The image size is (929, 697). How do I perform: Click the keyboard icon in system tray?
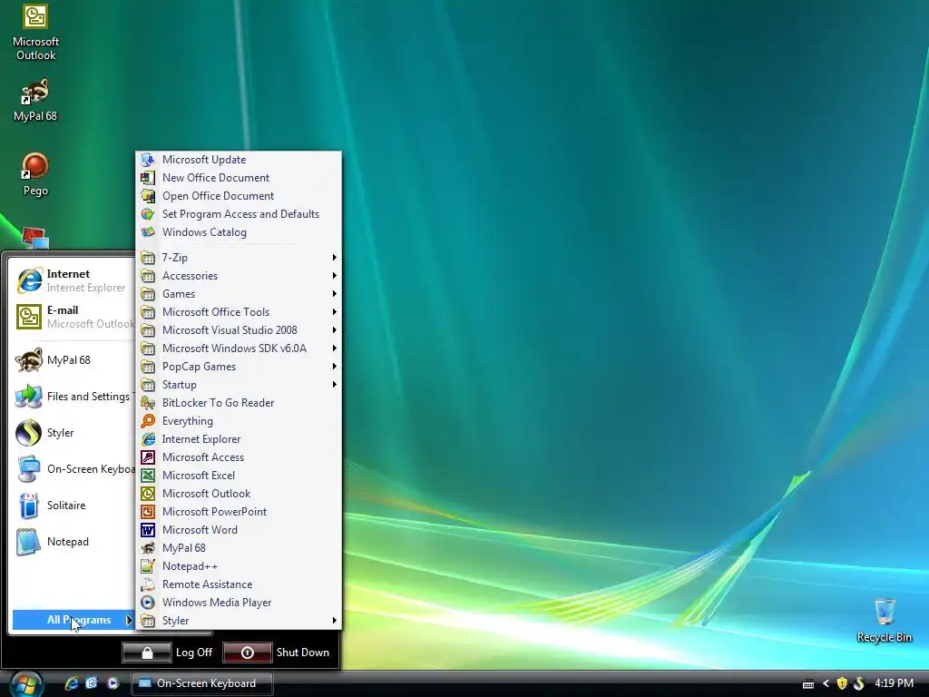[x=808, y=684]
